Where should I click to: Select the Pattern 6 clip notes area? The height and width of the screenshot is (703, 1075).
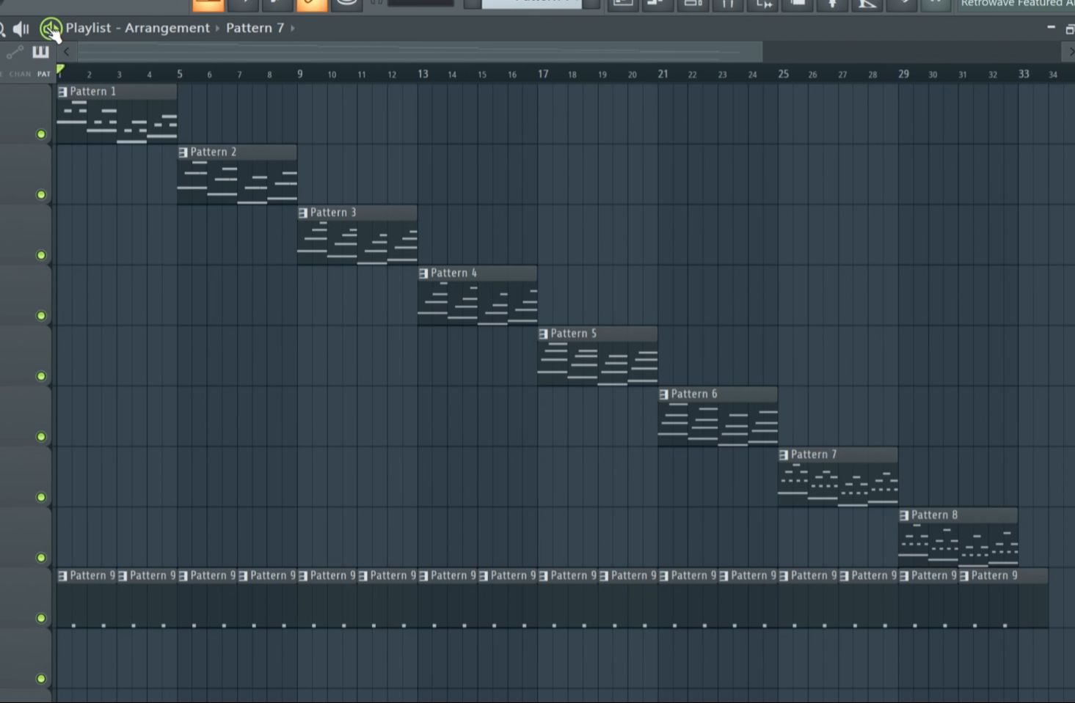718,424
